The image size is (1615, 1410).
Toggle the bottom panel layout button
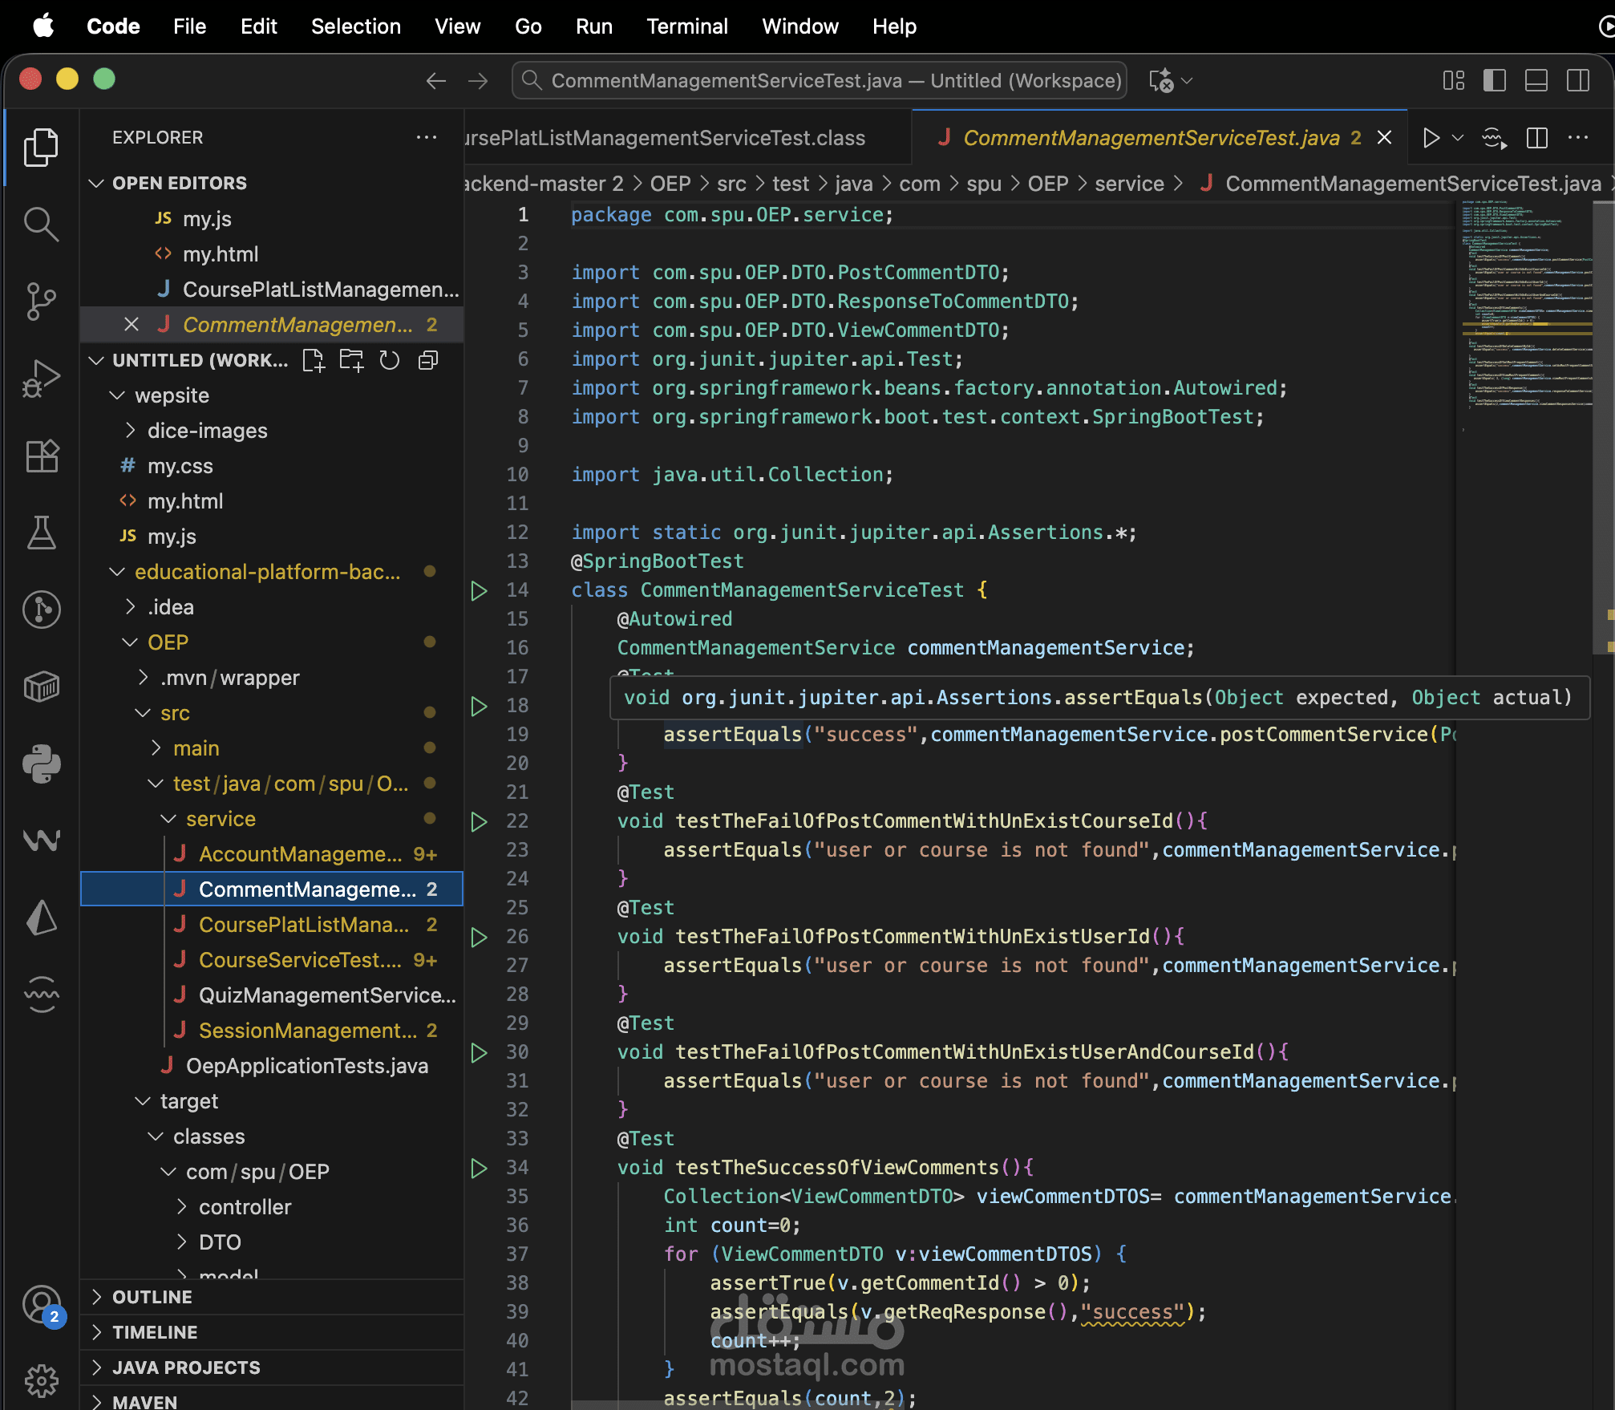click(1536, 80)
